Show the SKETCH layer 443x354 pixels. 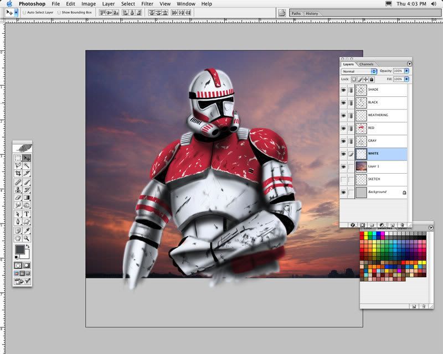pyautogui.click(x=343, y=179)
